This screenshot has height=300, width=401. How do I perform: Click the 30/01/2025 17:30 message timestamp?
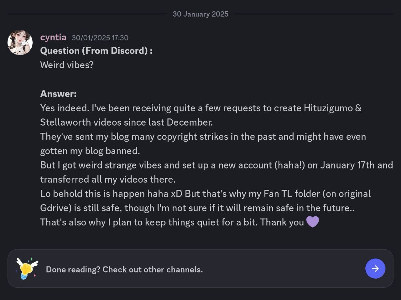point(100,38)
